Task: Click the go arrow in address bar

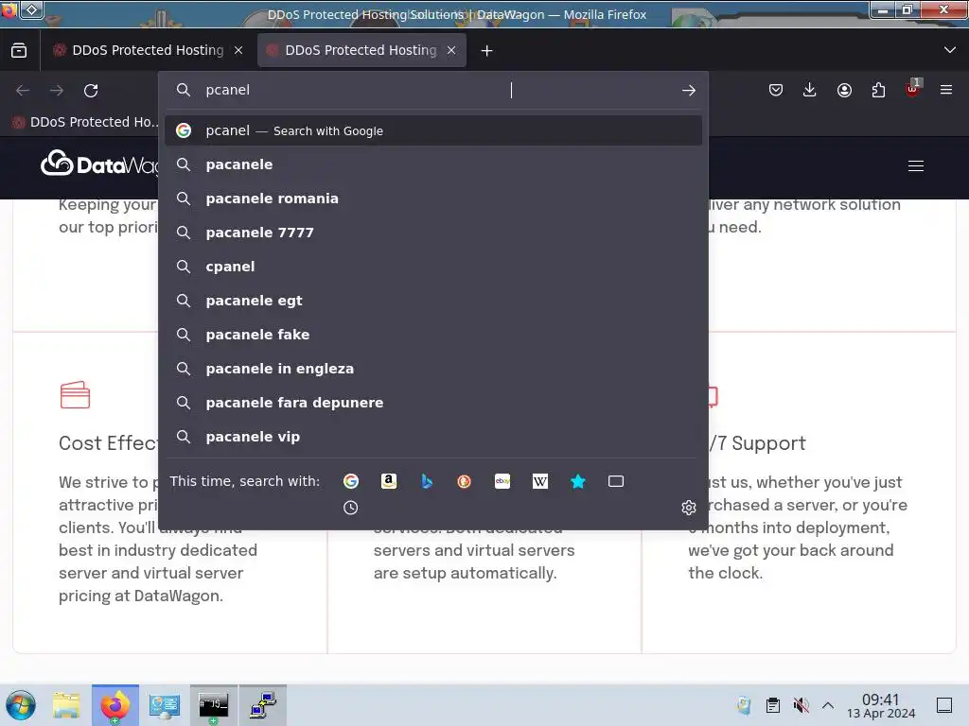Action: pyautogui.click(x=689, y=90)
